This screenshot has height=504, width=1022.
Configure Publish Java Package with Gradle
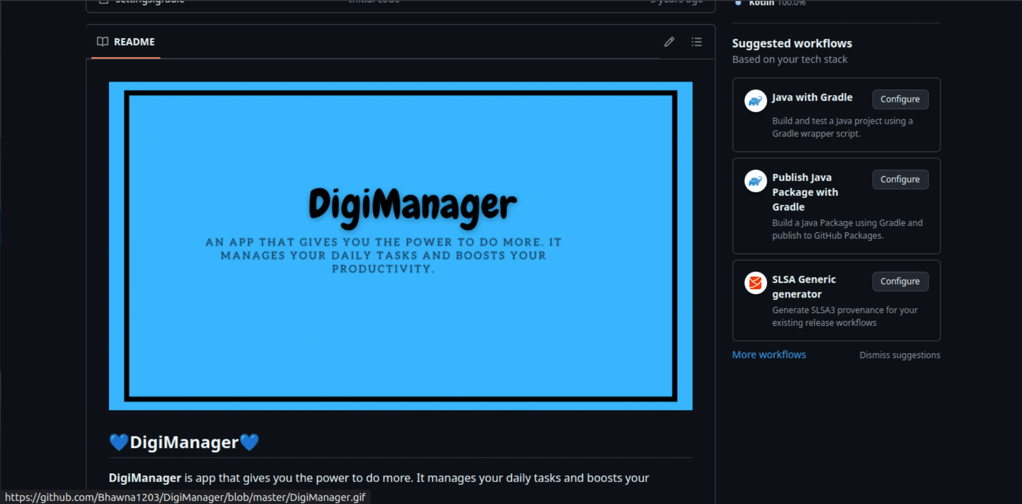pyautogui.click(x=900, y=179)
